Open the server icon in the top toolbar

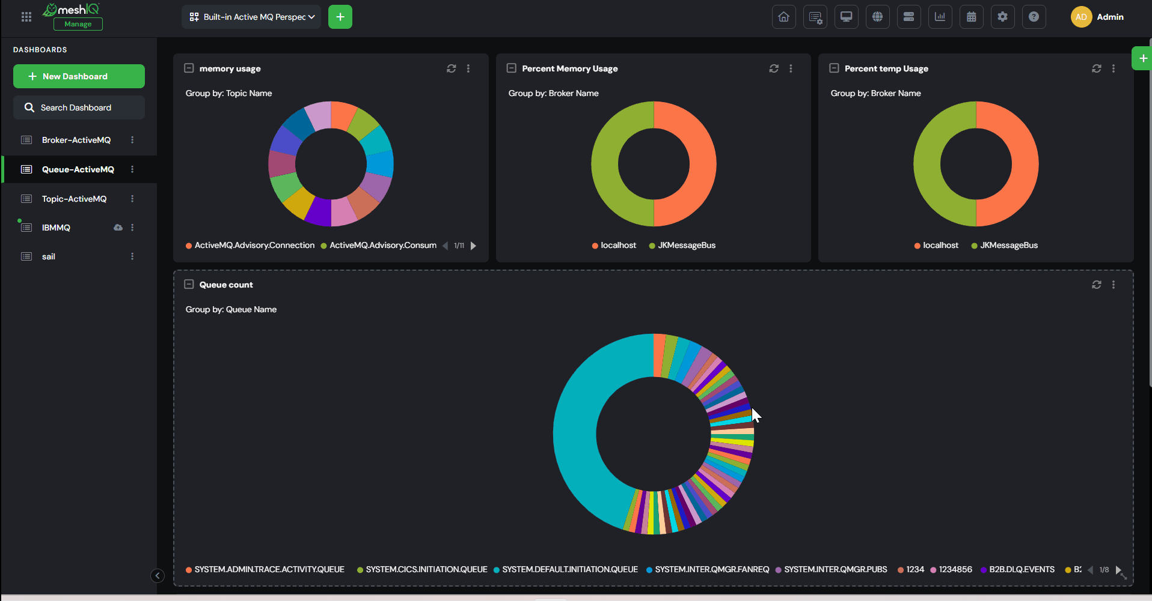point(909,17)
